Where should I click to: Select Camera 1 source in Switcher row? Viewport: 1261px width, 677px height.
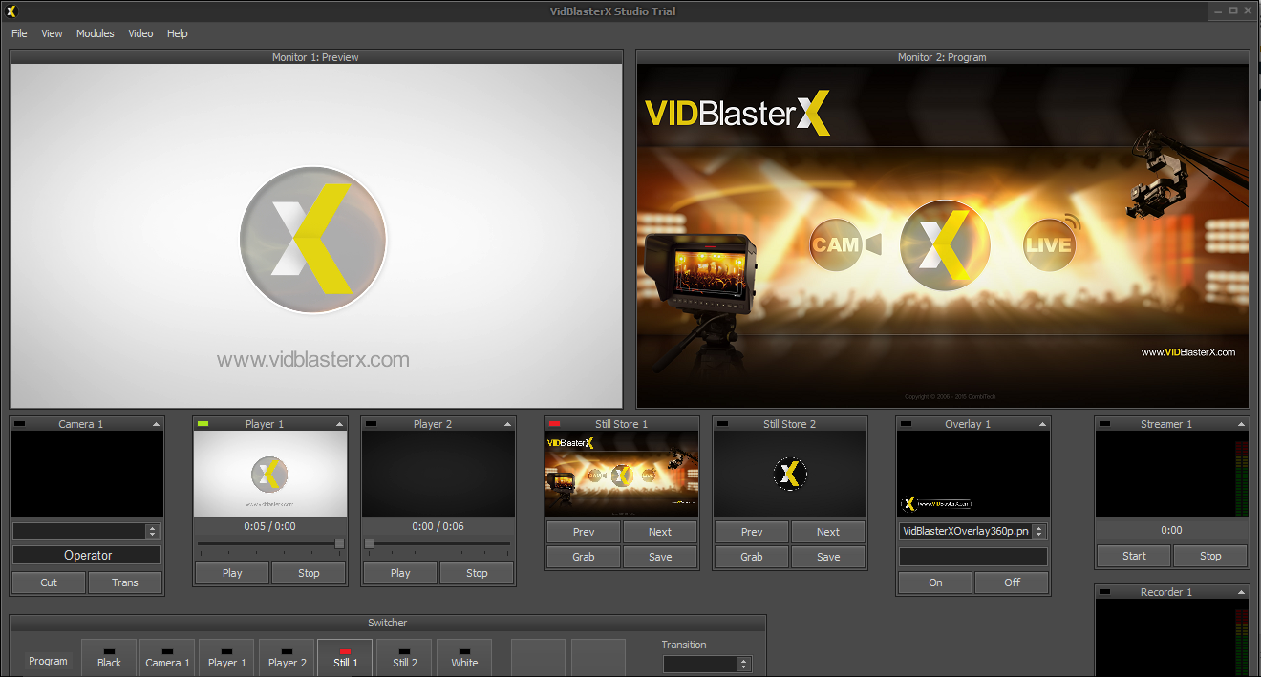click(167, 658)
